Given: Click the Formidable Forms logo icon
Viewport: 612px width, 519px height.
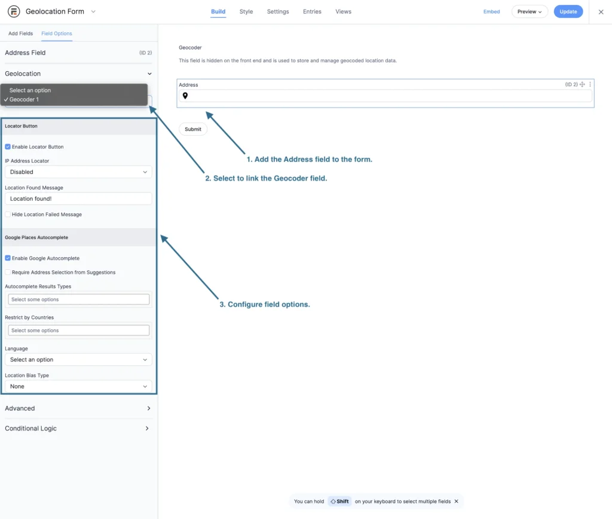Looking at the screenshot, I should click(13, 12).
